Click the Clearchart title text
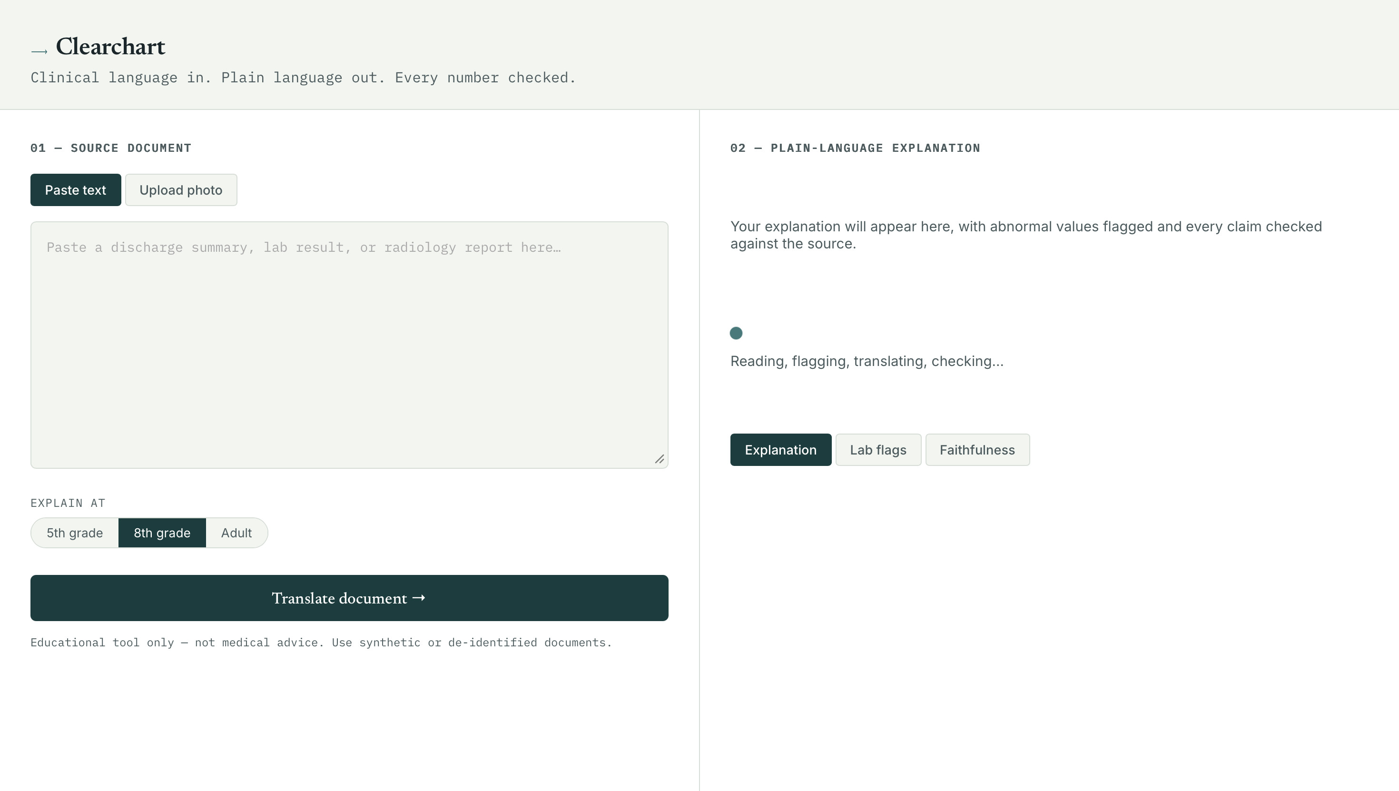The height and width of the screenshot is (791, 1399). [x=110, y=47]
